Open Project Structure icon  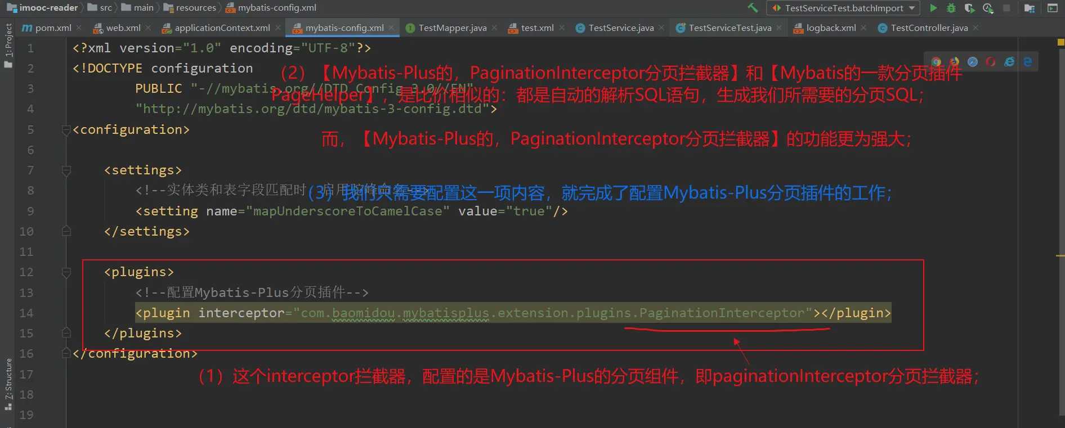[1030, 8]
